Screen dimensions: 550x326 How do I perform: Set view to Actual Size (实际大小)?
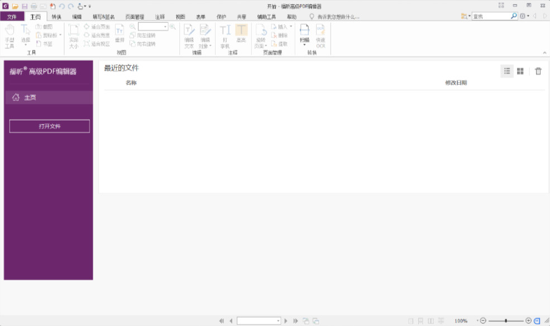[x=74, y=36]
